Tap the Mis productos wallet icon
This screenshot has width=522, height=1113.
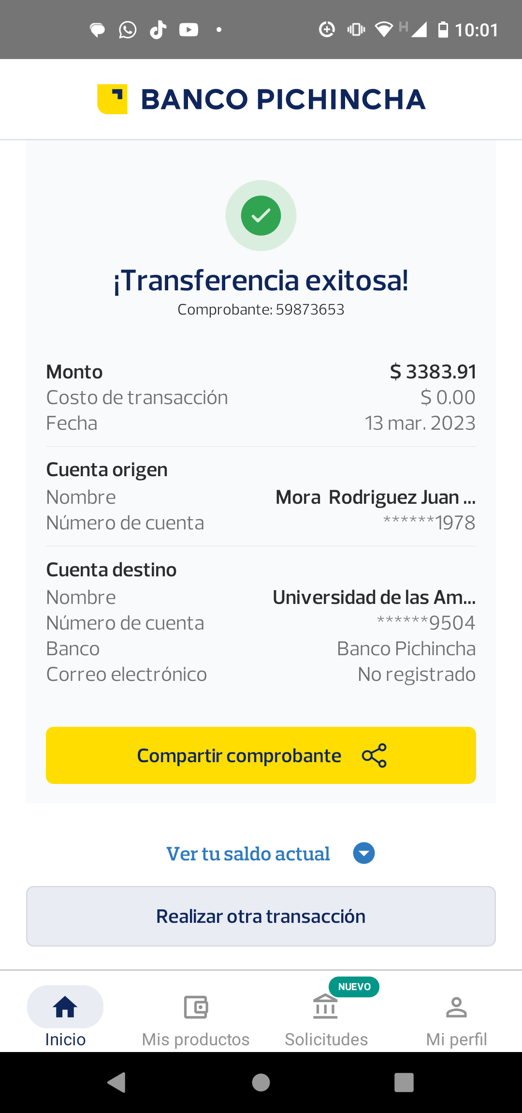pos(196,1008)
